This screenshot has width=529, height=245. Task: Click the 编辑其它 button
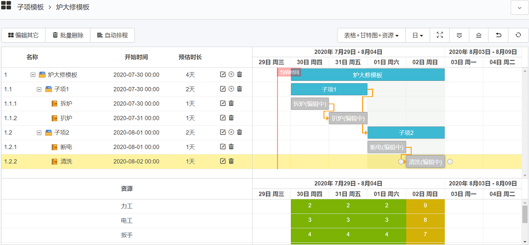point(23,35)
